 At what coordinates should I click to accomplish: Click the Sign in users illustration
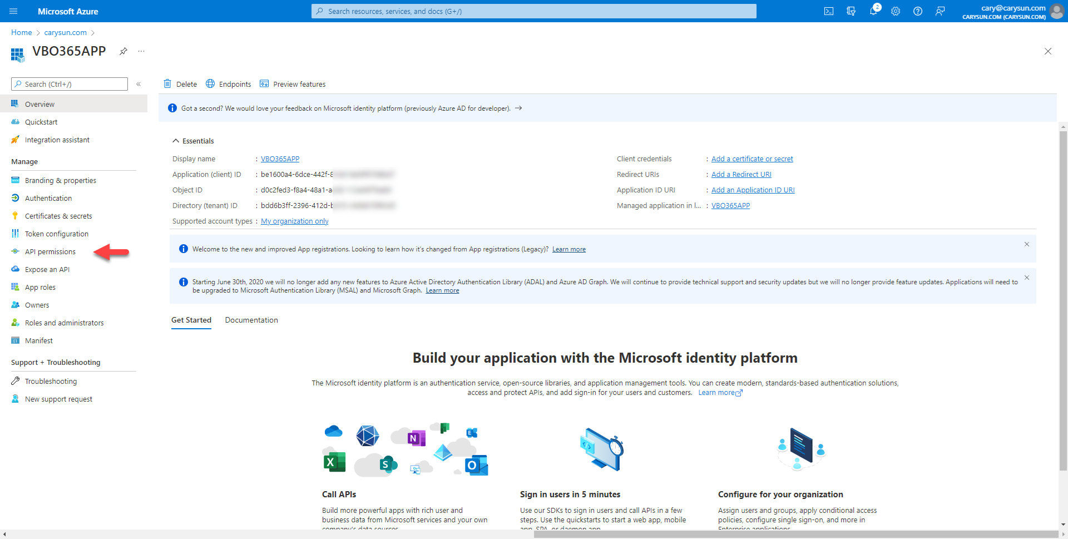coord(602,449)
